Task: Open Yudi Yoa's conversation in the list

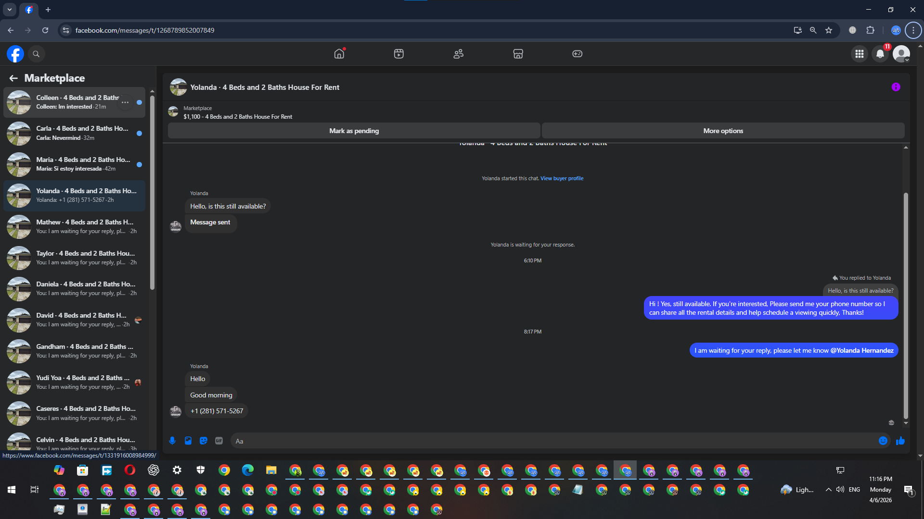Action: pos(75,383)
